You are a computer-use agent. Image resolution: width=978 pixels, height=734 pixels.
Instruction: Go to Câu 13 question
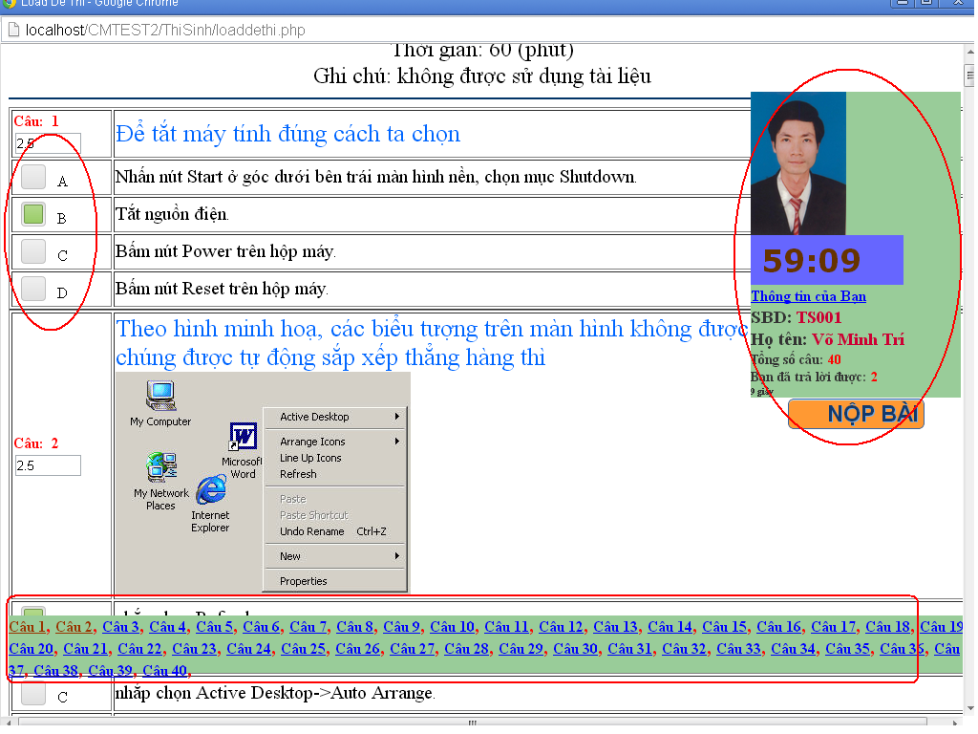point(616,627)
